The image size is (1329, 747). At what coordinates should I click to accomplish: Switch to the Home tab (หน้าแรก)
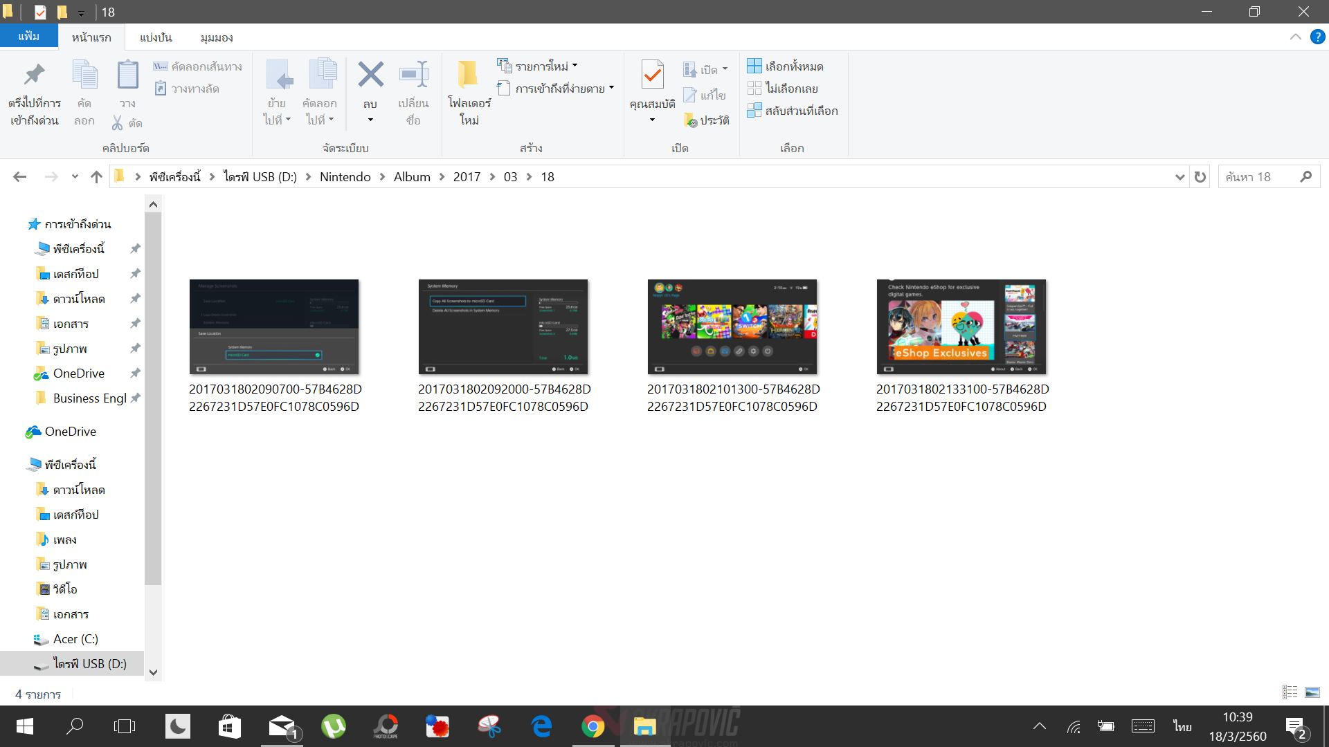(x=91, y=37)
